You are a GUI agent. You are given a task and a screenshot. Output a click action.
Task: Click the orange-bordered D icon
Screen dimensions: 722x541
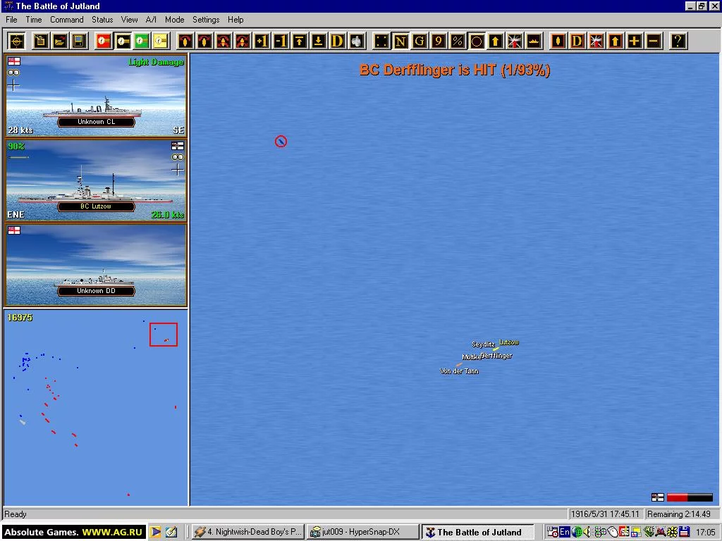[577, 42]
